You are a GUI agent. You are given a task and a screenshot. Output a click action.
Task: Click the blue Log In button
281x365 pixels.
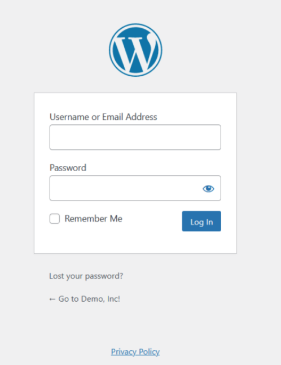click(x=201, y=221)
